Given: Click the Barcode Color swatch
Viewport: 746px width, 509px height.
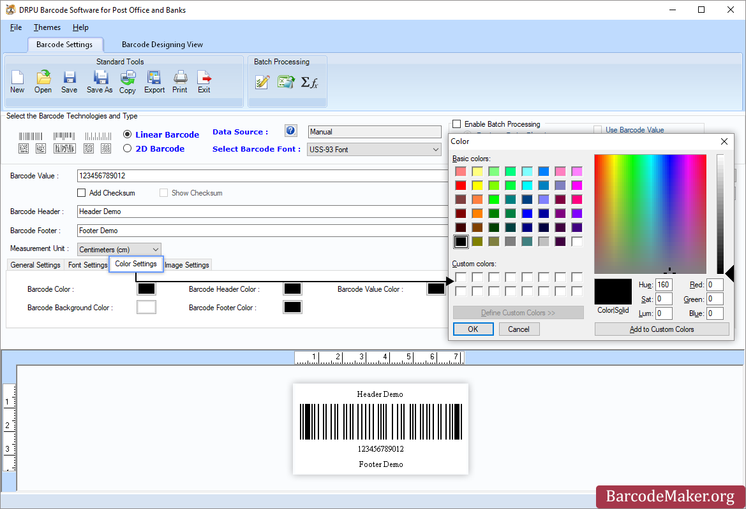Looking at the screenshot, I should point(146,289).
